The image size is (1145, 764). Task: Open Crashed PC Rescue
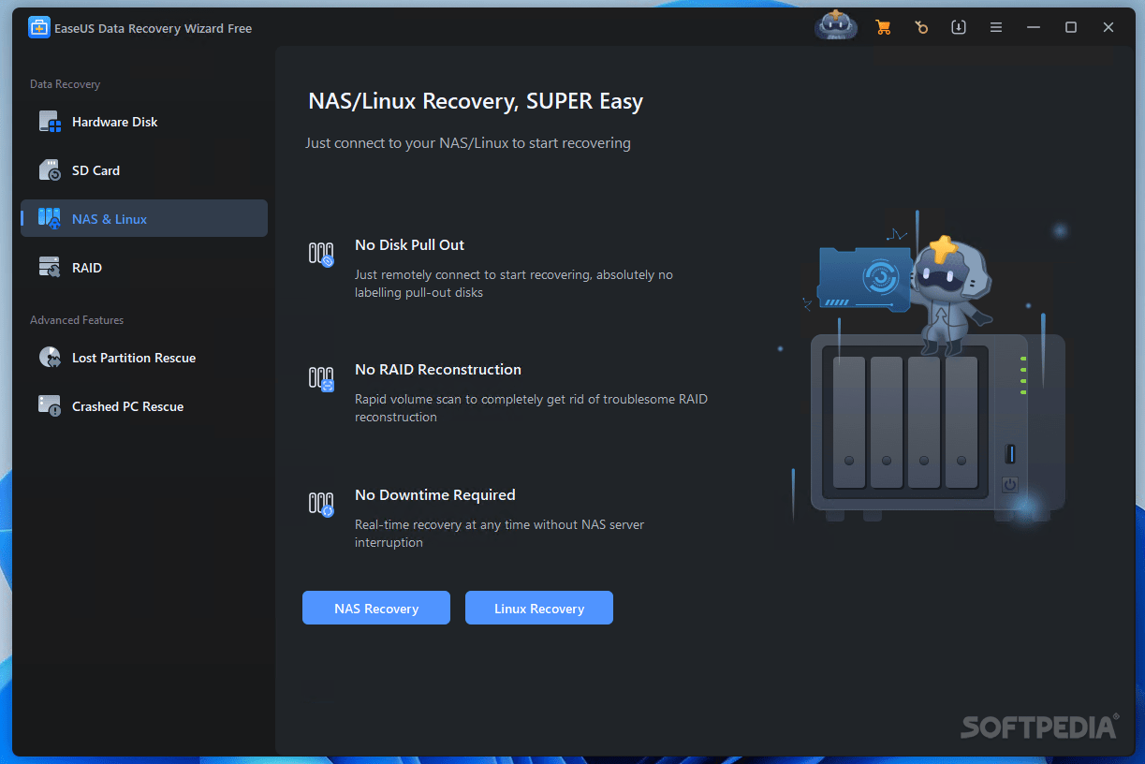(x=49, y=405)
